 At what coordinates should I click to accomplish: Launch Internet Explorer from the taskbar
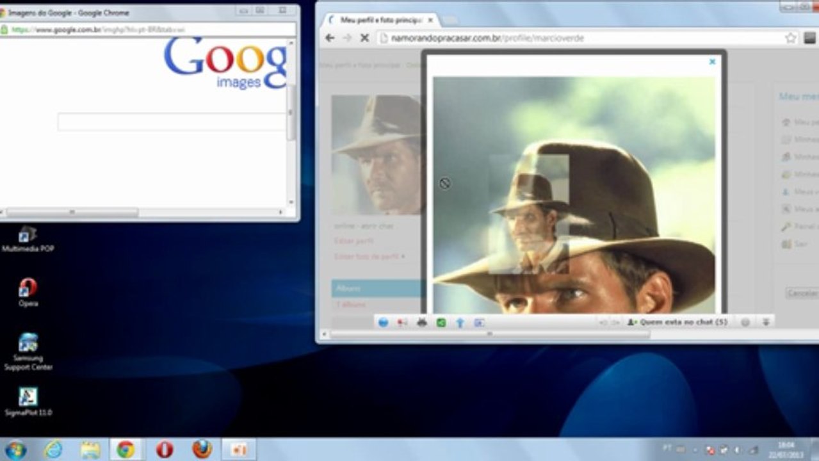53,449
